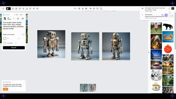Expand the 3D render style selector
This screenshot has width=176, height=99.
[9, 18]
